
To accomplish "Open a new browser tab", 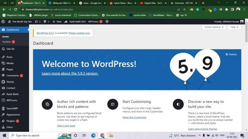I will coord(203,3).
